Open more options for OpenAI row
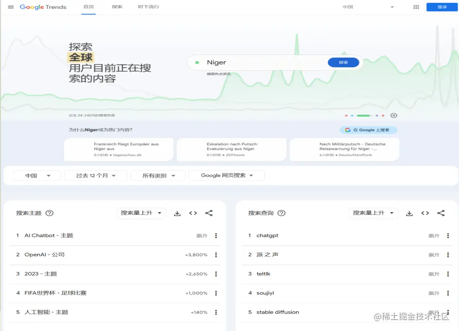 [216, 255]
